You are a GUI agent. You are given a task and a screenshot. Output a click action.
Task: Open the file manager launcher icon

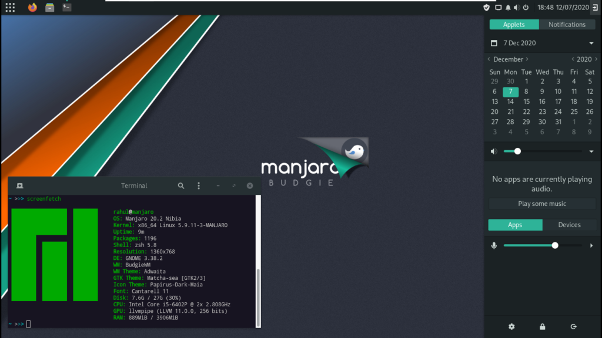49,7
